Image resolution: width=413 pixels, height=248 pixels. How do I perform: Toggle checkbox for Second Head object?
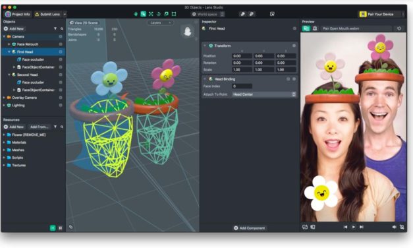coord(61,75)
